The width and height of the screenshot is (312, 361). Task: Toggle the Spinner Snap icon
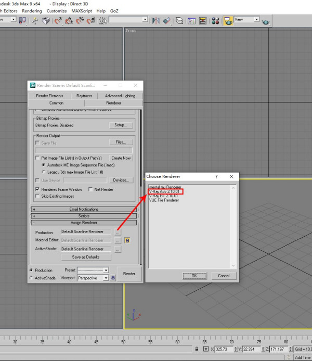pyautogui.click(x=90, y=20)
